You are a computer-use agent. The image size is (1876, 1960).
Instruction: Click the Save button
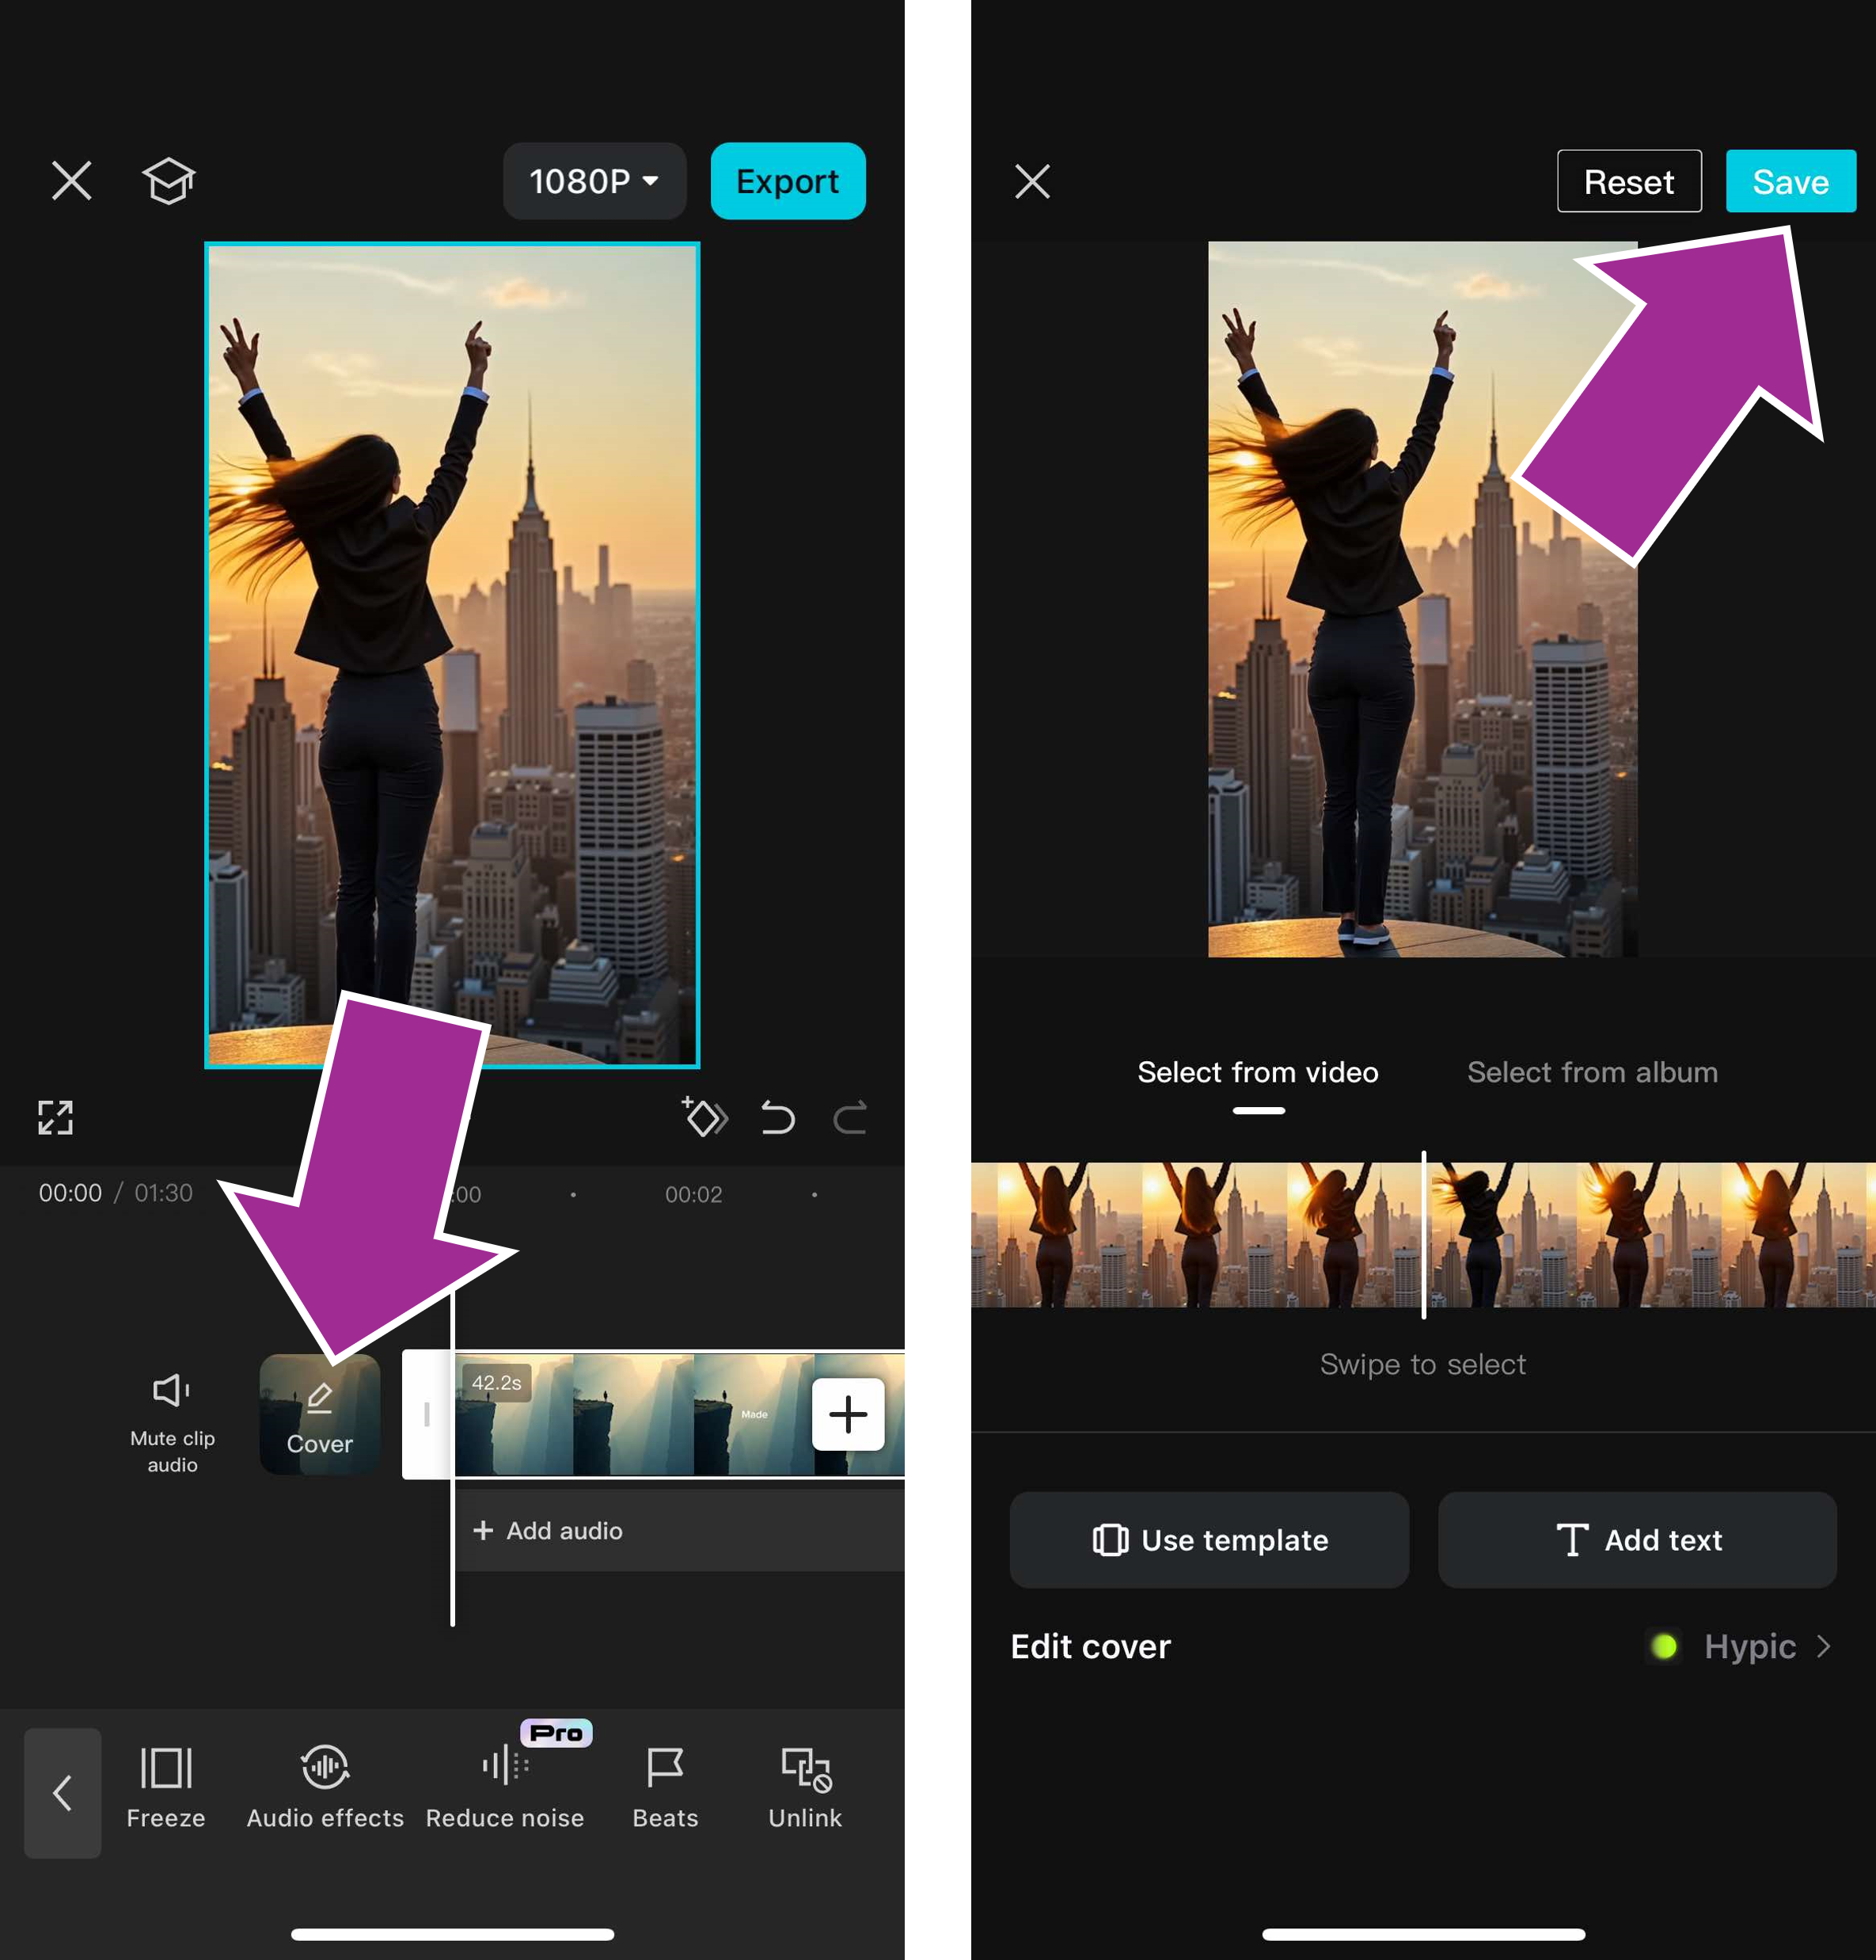pos(1790,181)
